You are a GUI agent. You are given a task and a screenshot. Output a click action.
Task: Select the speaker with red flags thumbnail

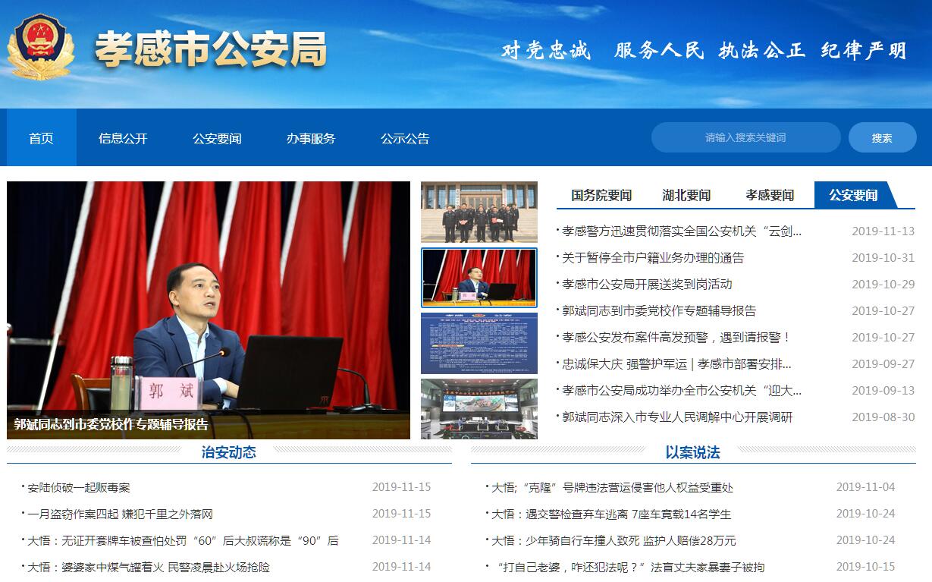(479, 277)
